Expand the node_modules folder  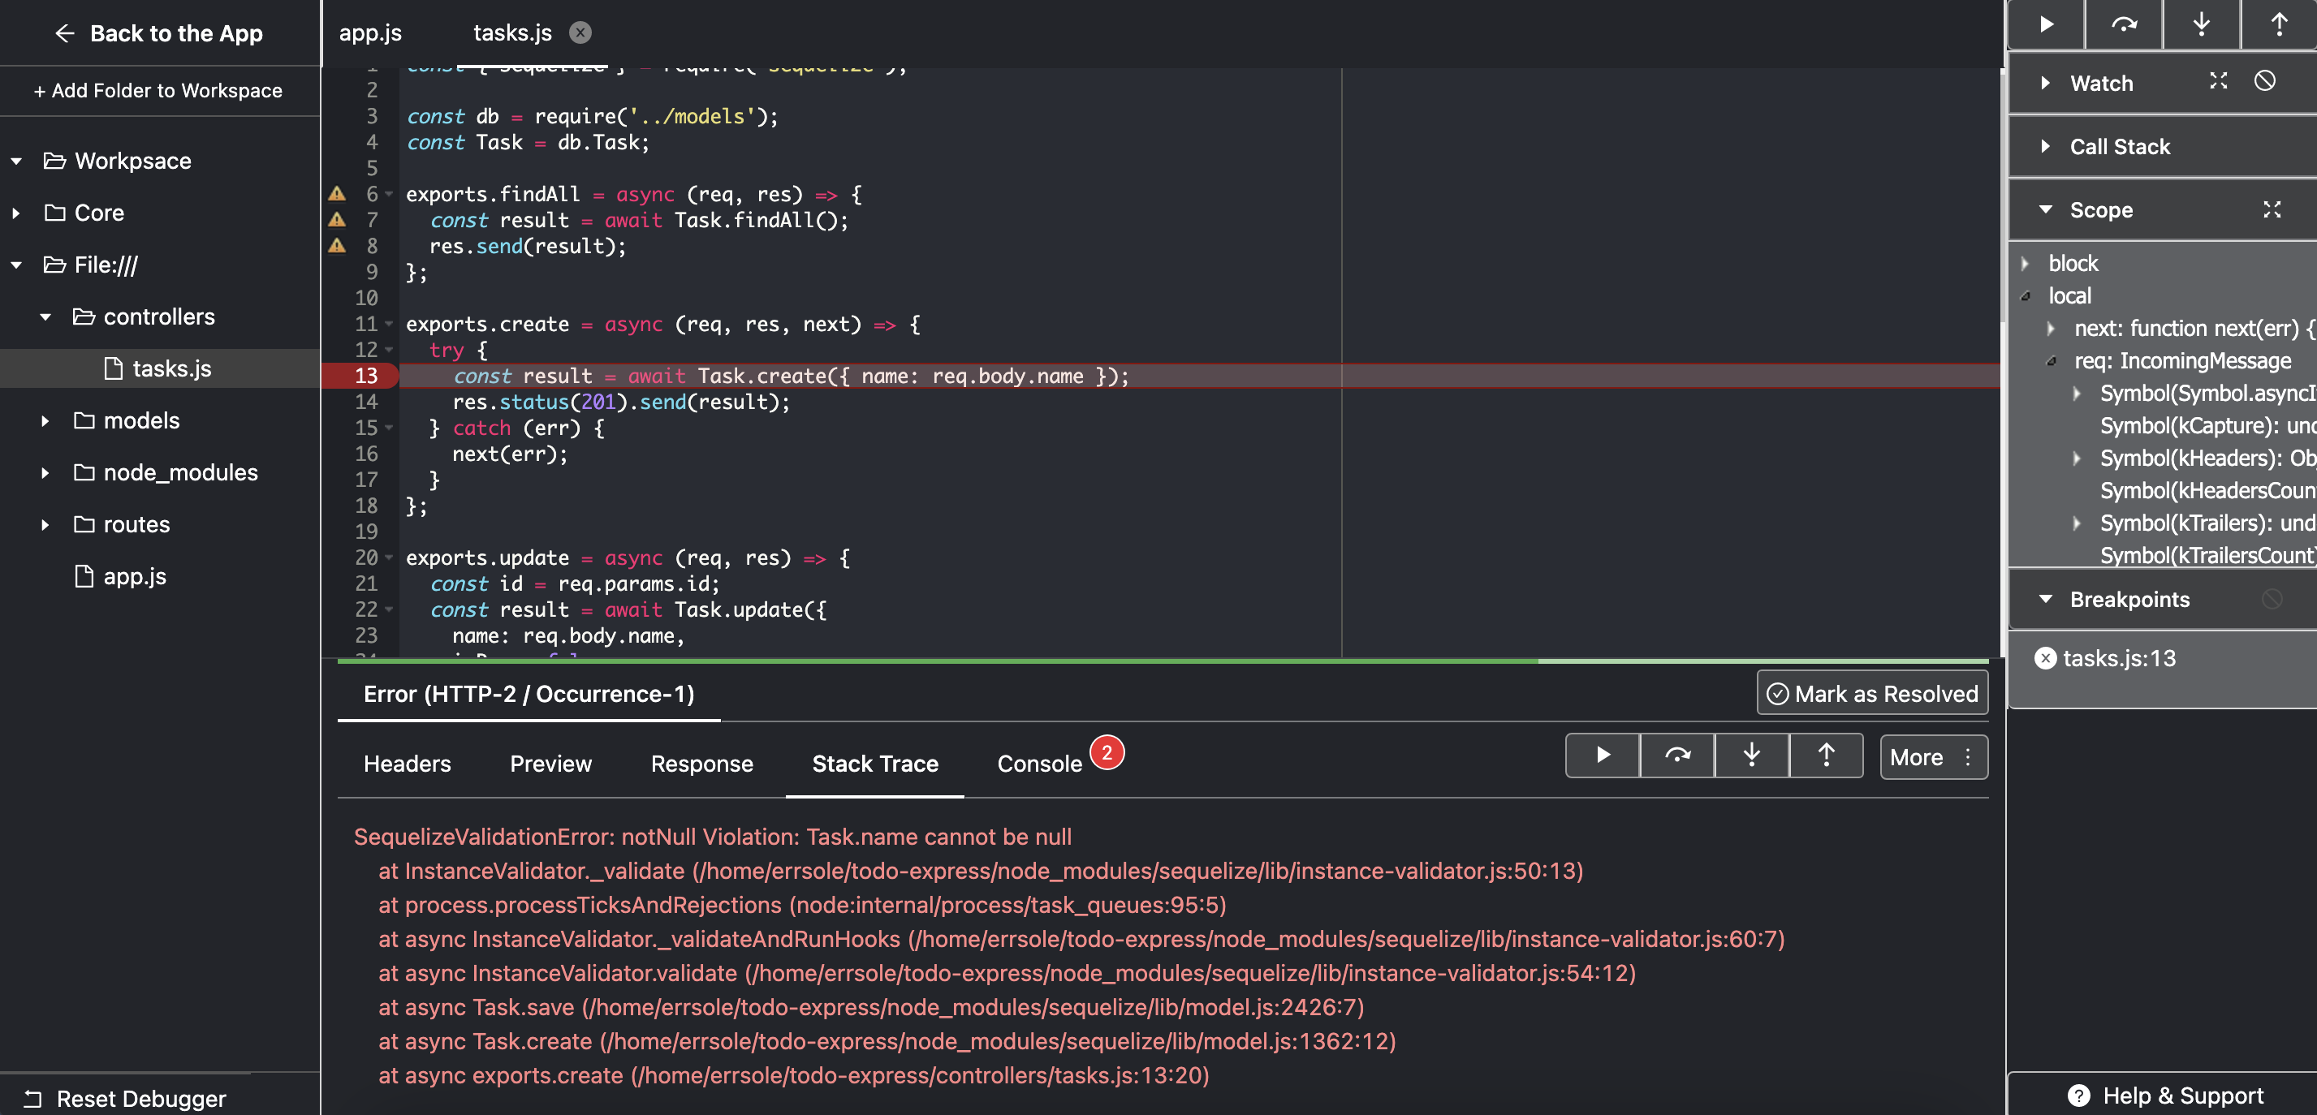point(45,473)
